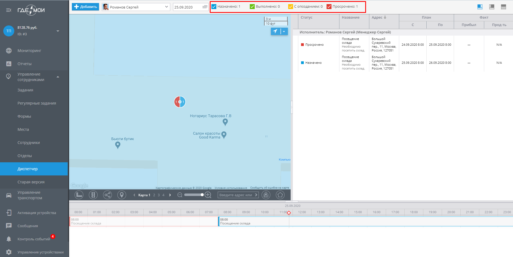Image resolution: width=513 pixels, height=257 pixels.
Task: Click the ruler measurement tool icon
Action: tap(79, 195)
